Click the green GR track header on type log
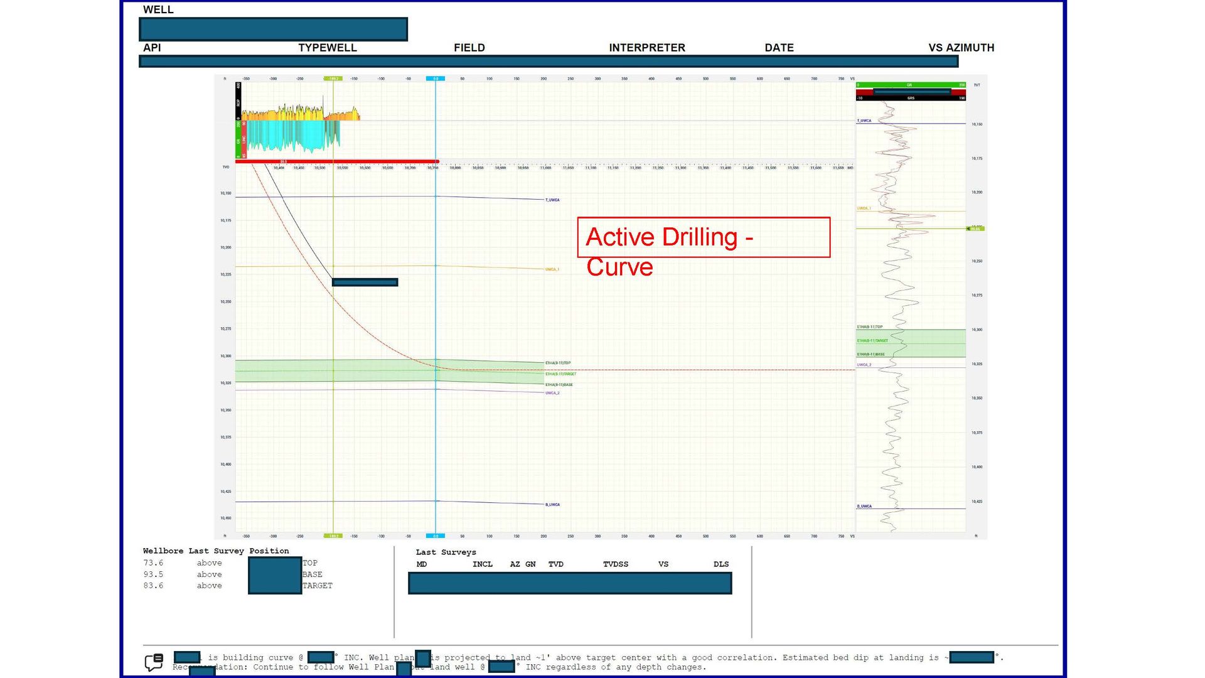Viewport: 1205px width, 678px height. tap(910, 85)
